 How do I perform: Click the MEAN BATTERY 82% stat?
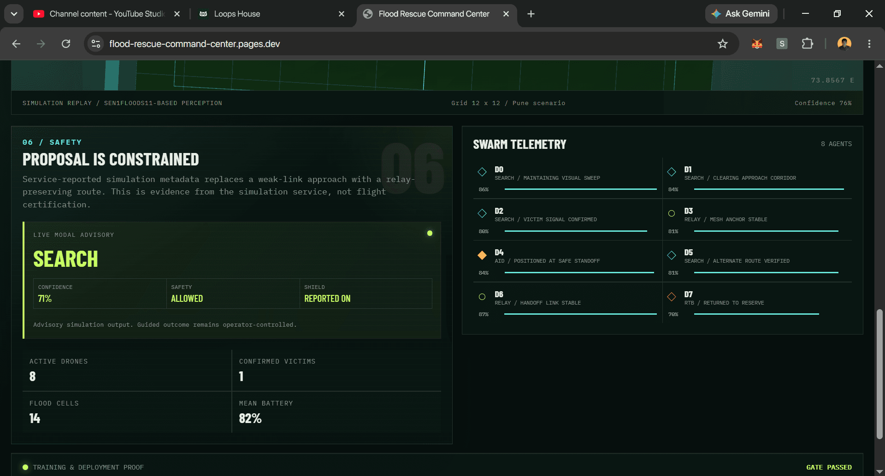(x=336, y=412)
